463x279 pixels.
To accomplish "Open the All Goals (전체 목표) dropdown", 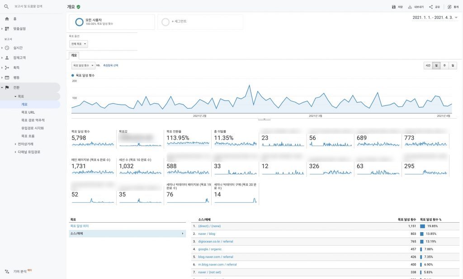I will 79,44.
